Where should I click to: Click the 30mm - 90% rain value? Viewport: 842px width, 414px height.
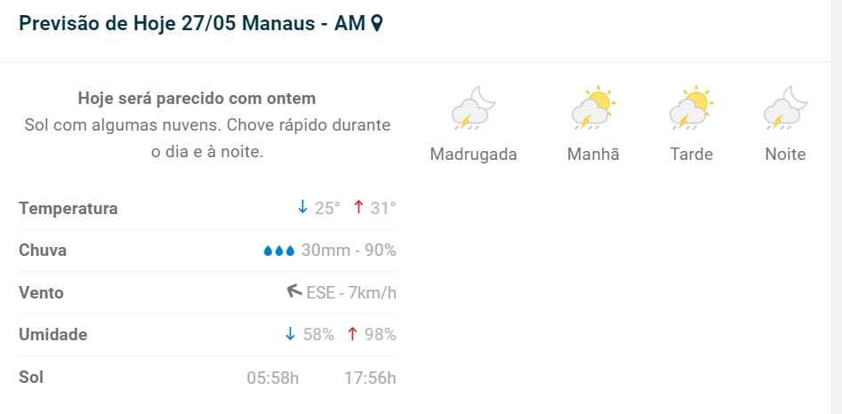[x=349, y=251]
